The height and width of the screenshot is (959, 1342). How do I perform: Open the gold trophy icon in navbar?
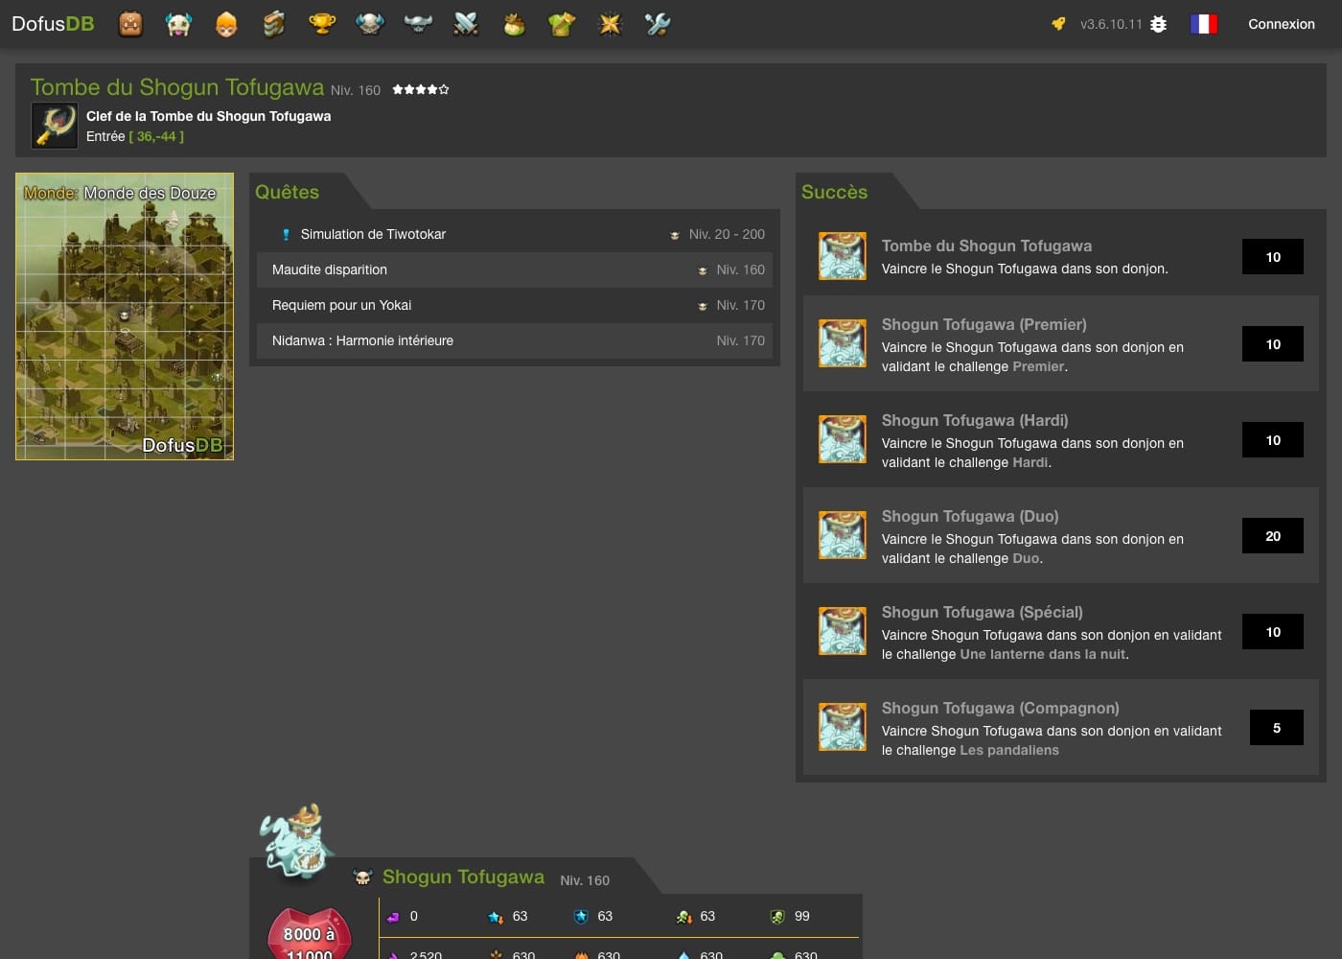pos(322,24)
